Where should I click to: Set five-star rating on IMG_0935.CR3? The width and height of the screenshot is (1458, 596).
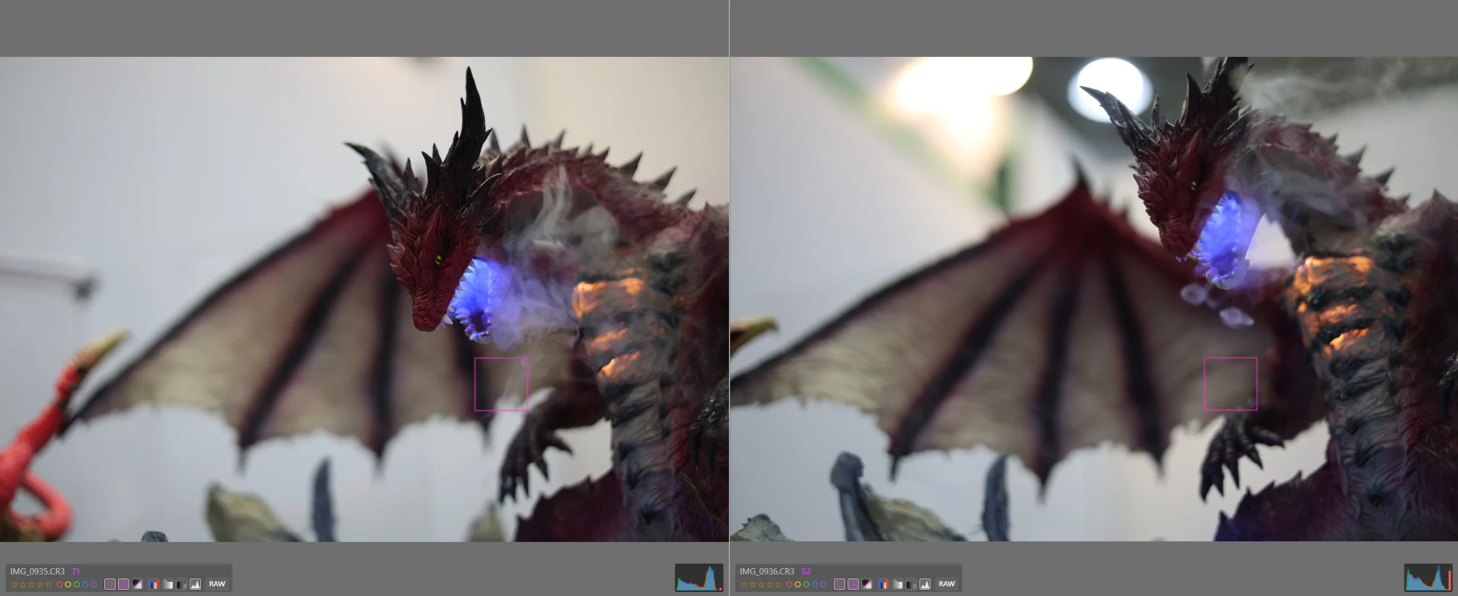[x=48, y=585]
